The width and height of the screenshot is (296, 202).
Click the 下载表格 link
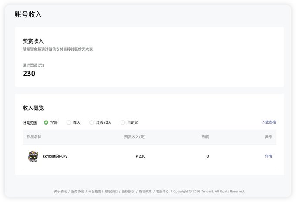pyautogui.click(x=269, y=122)
